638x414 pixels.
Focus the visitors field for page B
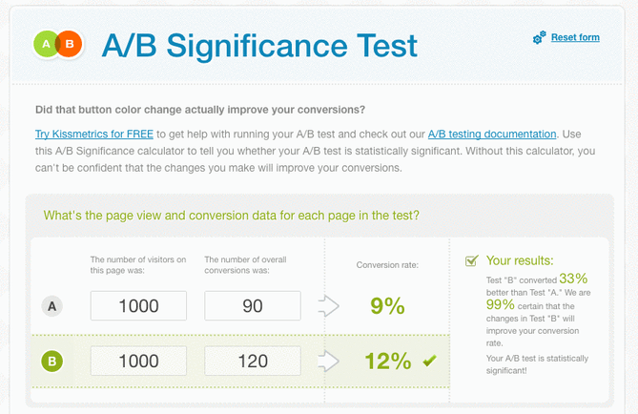[x=138, y=361]
